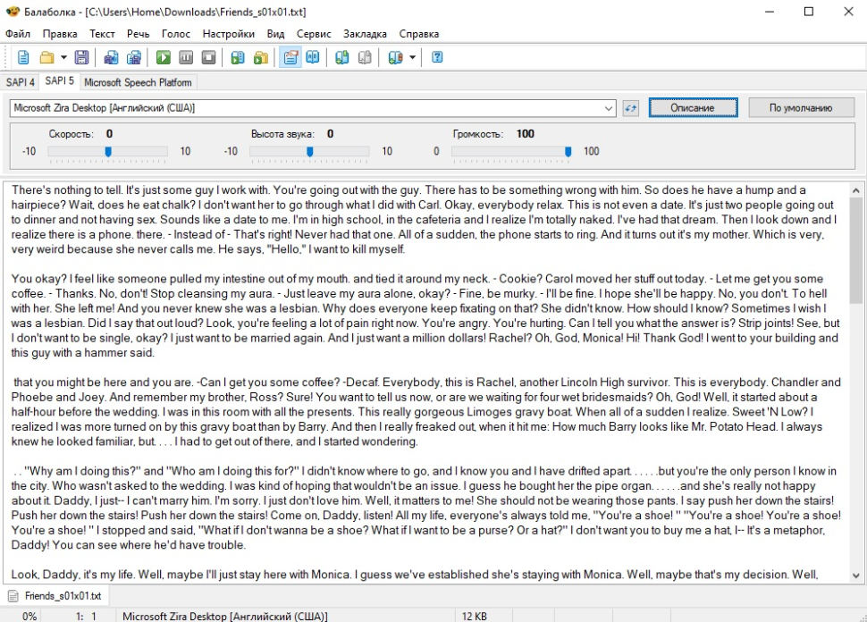The height and width of the screenshot is (622, 867).
Task: Open the Голос menu
Action: tap(176, 34)
